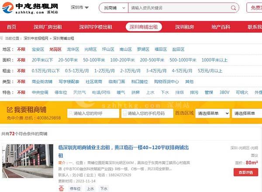Image resolution: width=262 pixels, height=192 pixels.
Task: Filter type 写字楼配套
Action: coord(69,81)
